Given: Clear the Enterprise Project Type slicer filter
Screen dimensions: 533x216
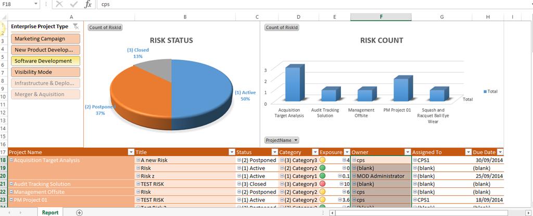Looking at the screenshot, I should (76, 27).
